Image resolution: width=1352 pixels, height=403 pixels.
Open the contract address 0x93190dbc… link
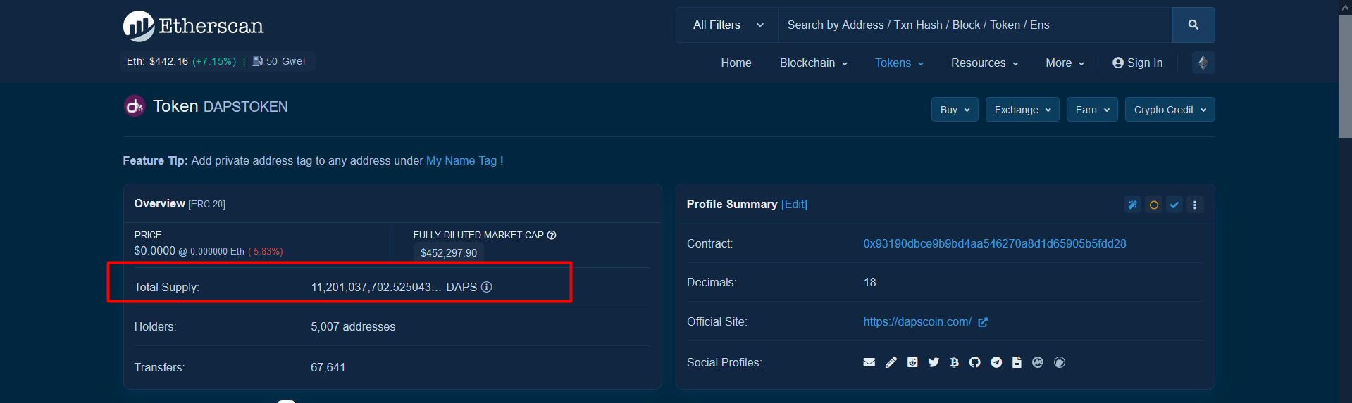click(x=995, y=243)
